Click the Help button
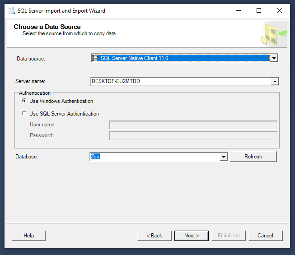The height and width of the screenshot is (255, 295). (x=28, y=236)
